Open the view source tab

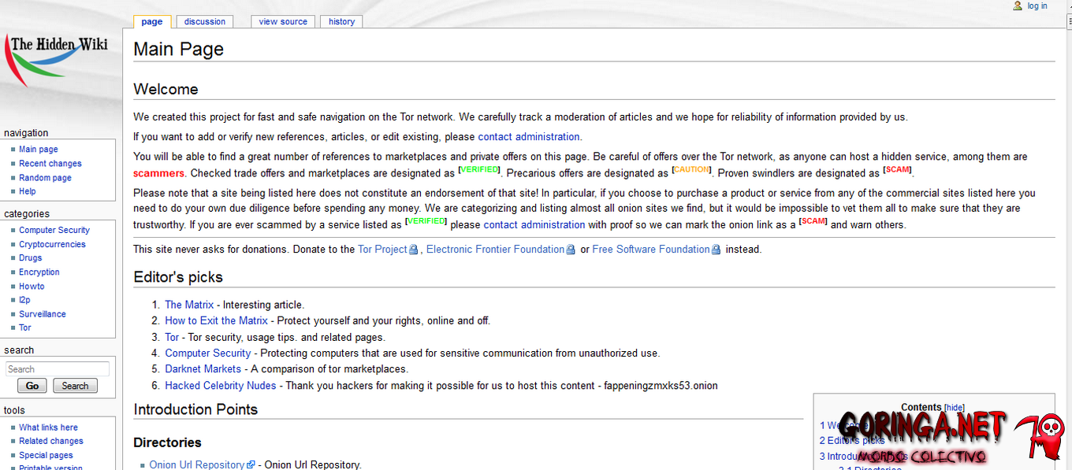point(283,21)
